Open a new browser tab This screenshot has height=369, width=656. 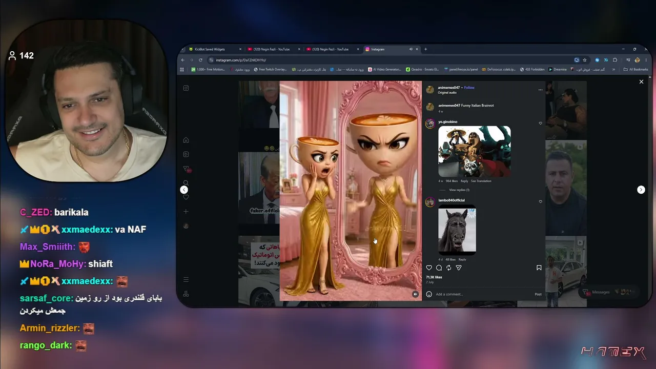pyautogui.click(x=425, y=49)
